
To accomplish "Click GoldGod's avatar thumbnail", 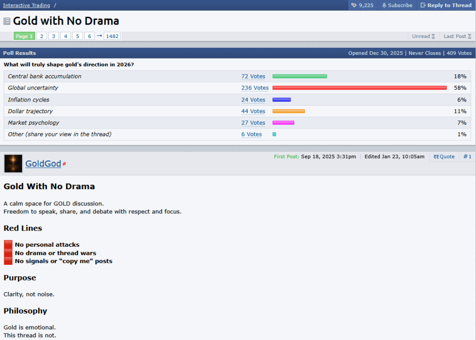I will click(x=13, y=164).
